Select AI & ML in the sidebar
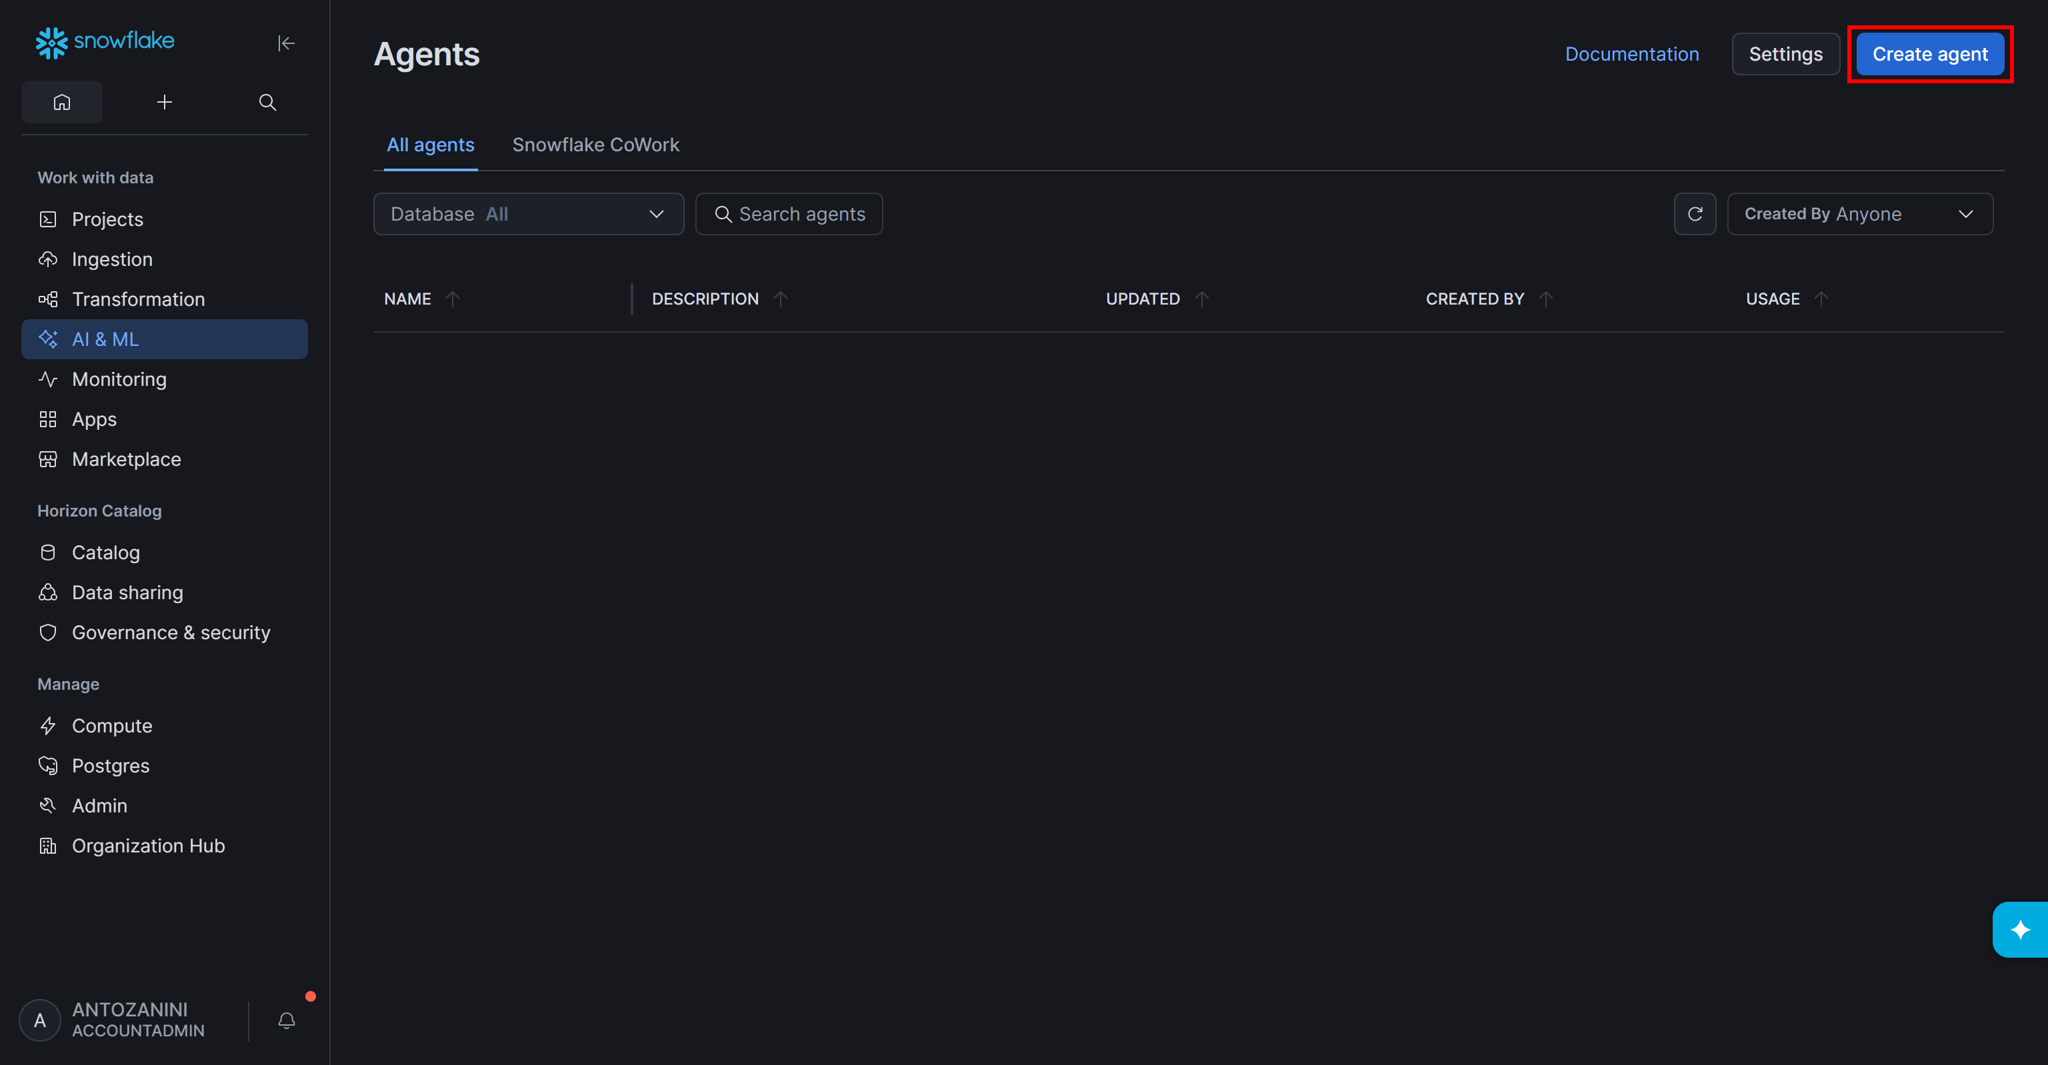 pyautogui.click(x=165, y=339)
